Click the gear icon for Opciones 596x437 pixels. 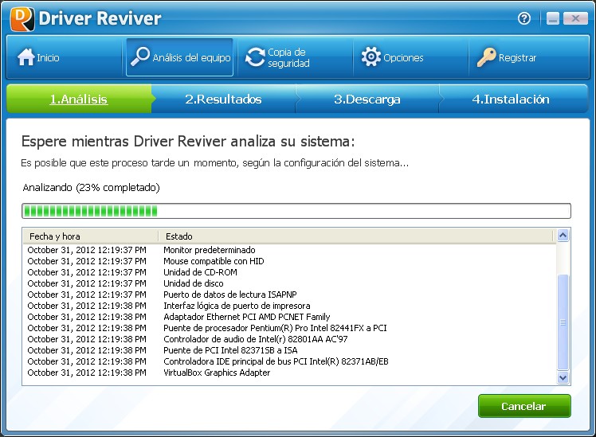point(371,57)
